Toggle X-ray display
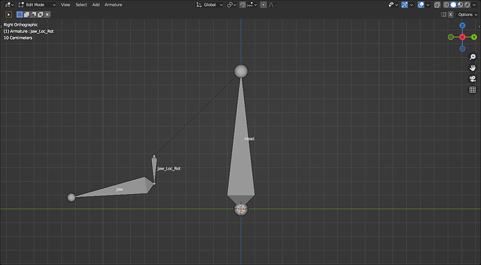Screen dimensions: 481x265 (x=438, y=5)
